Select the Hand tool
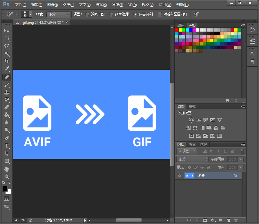 7,169
